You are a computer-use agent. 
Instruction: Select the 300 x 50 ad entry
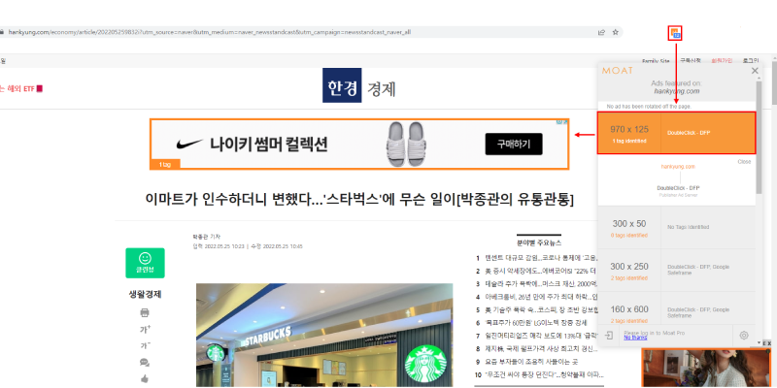[x=676, y=228]
